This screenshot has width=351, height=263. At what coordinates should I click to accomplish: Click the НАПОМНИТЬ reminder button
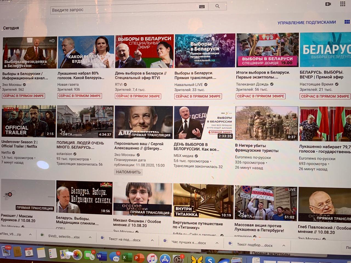point(128,172)
